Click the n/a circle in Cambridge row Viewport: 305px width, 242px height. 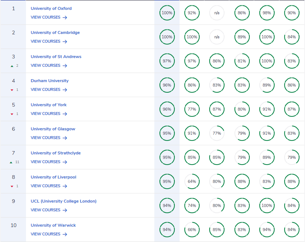pyautogui.click(x=216, y=37)
